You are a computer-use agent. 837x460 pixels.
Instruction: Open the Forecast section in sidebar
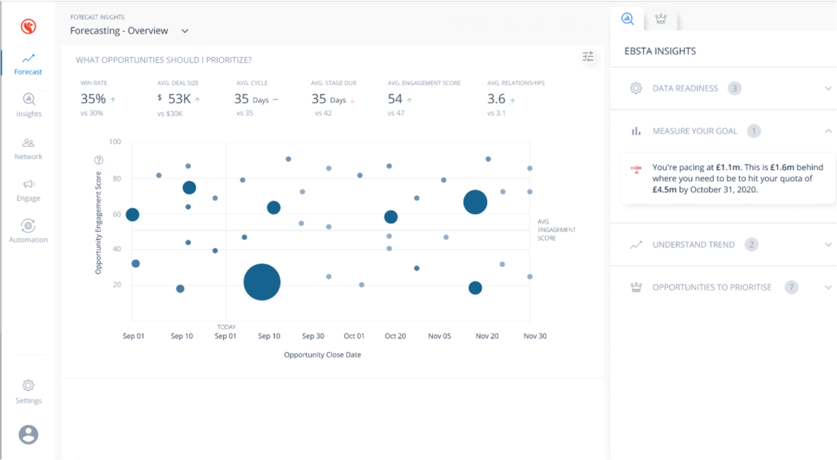[x=28, y=64]
